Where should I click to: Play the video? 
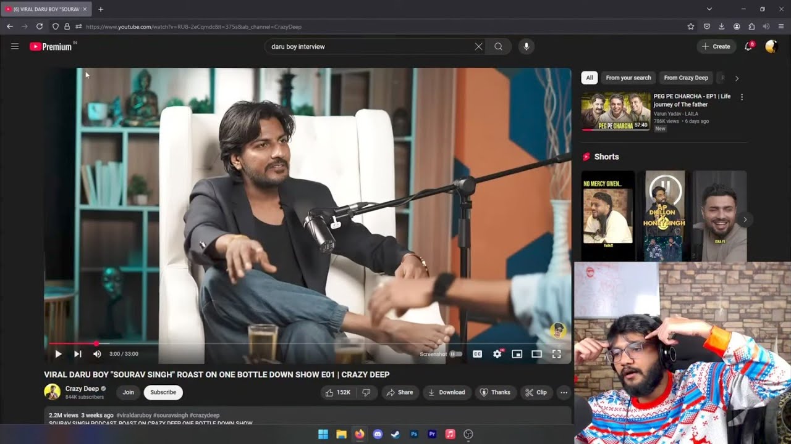58,354
